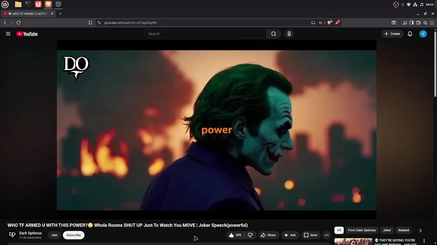Open a new browser tab with plus
The width and height of the screenshot is (437, 245).
(x=60, y=14)
